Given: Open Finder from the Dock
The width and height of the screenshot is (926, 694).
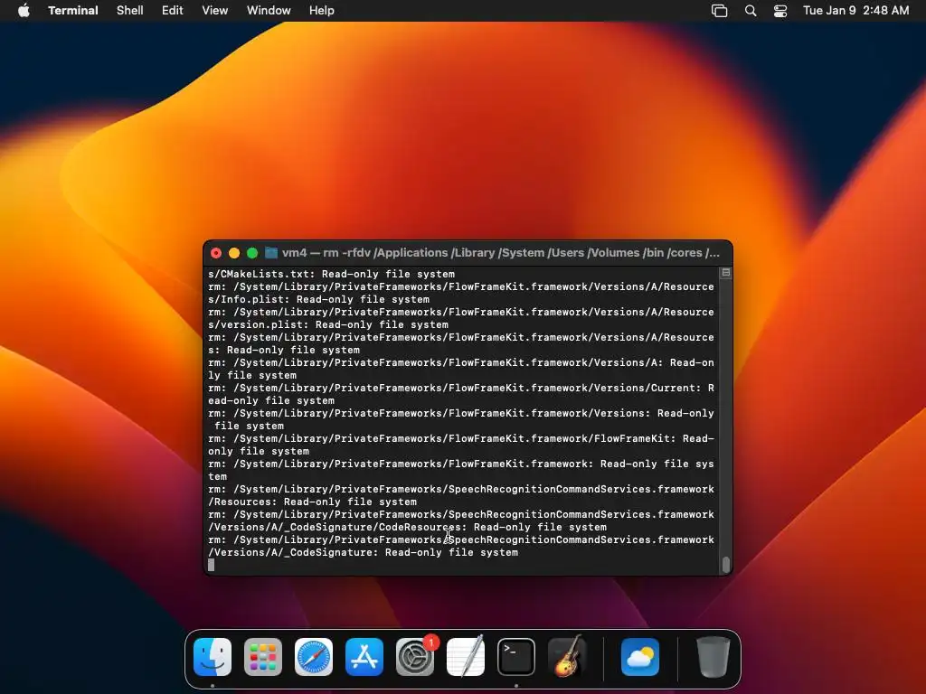Looking at the screenshot, I should point(213,657).
